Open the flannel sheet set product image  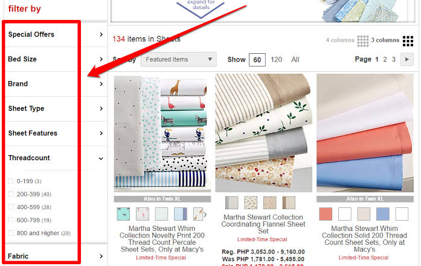coord(263,133)
